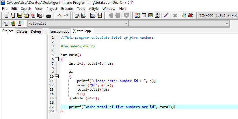Click the Delete Profiling Information icon
The height and width of the screenshot is (119, 238).
(x=191, y=15)
